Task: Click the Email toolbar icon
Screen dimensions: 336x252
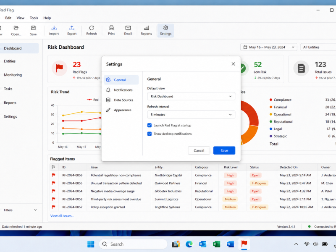Action: point(128,28)
